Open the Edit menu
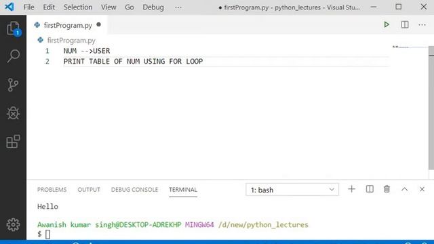The height and width of the screenshot is (244, 434). click(49, 7)
